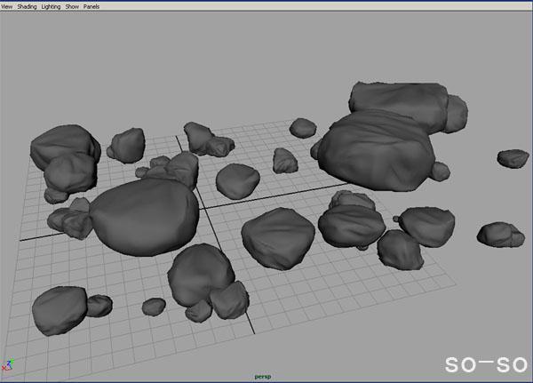
Task: Select the isolated rock at far right edge
Action: coord(513,158)
